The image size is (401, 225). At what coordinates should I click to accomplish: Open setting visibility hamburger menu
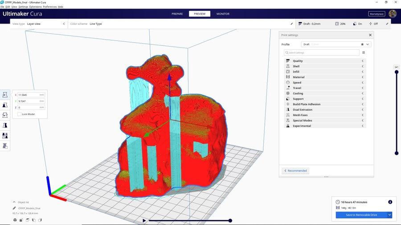364,52
